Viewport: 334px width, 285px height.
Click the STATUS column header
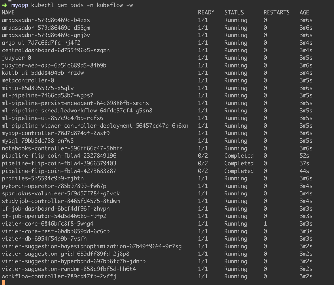click(x=234, y=13)
